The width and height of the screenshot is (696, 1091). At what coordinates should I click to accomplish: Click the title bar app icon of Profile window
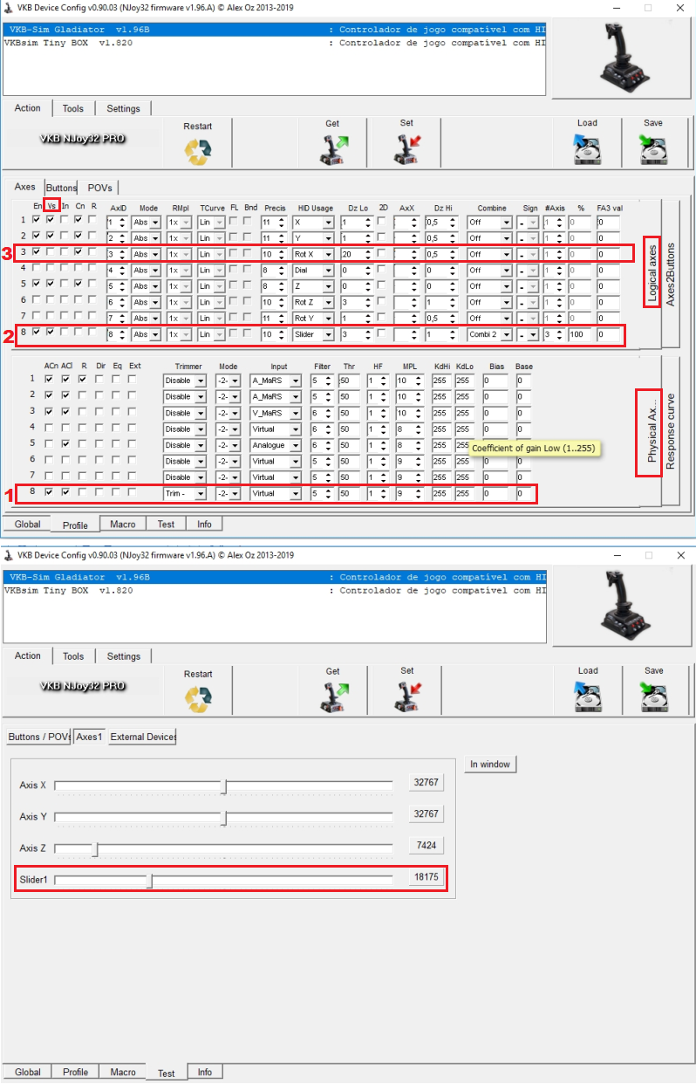click(10, 7)
